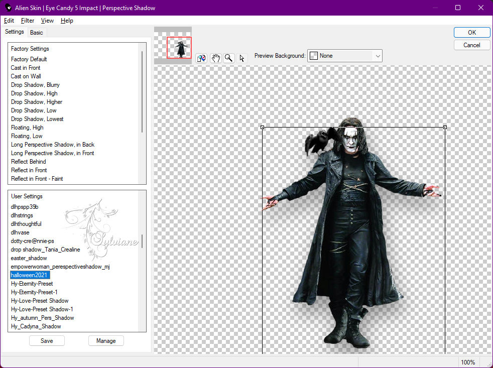Click the top-right shadow bounding box handle
This screenshot has height=368, width=493.
pos(445,128)
